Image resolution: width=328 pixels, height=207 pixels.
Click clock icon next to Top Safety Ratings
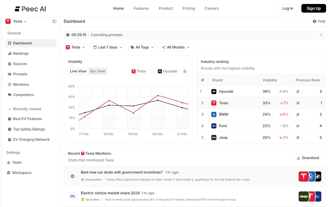tap(9, 129)
